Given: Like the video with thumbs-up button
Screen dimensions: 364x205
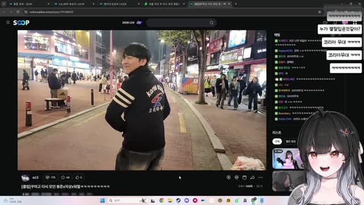Looking at the screenshot, I should click(78, 177).
